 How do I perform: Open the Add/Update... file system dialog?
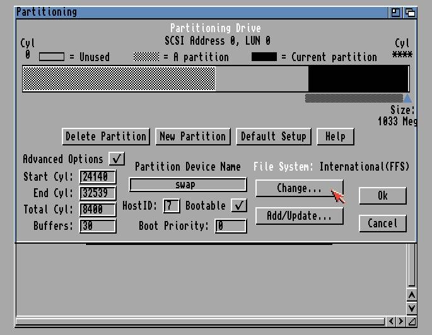click(x=299, y=216)
